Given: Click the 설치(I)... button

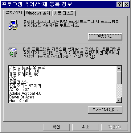Looking at the screenshot, I should 105,37.
